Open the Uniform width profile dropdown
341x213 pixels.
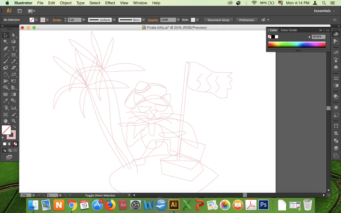pyautogui.click(x=114, y=20)
